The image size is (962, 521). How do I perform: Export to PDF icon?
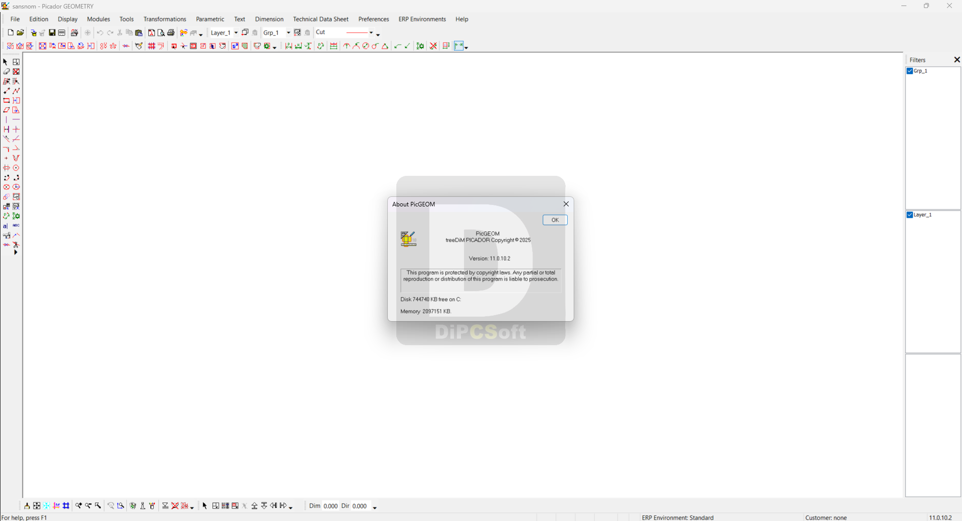click(x=151, y=33)
